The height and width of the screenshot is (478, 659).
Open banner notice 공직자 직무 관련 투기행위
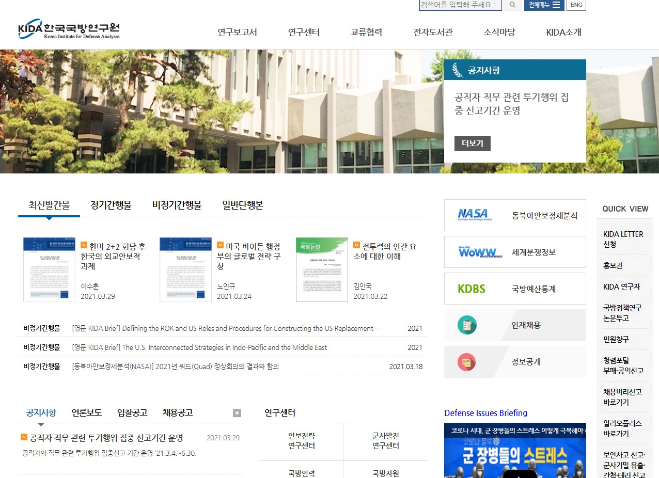pos(511,104)
